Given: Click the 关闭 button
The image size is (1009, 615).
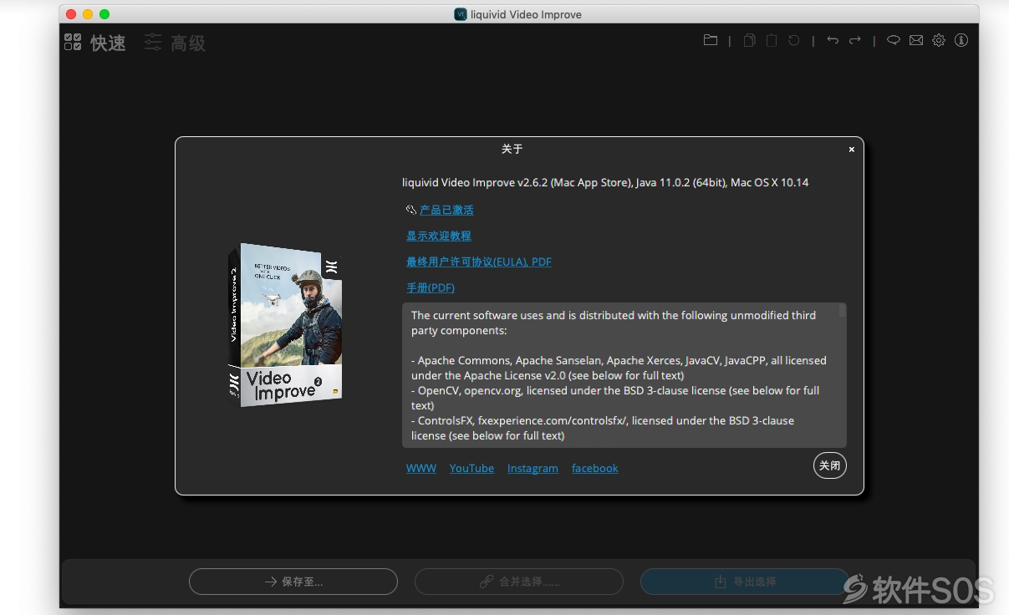Looking at the screenshot, I should pyautogui.click(x=830, y=465).
